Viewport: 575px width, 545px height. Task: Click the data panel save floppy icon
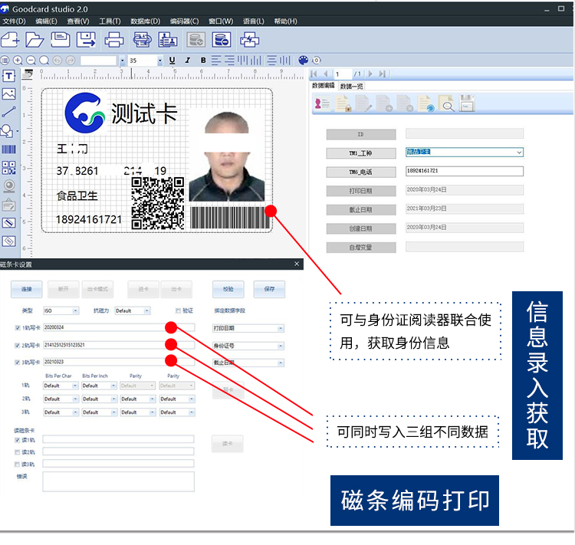(x=467, y=103)
